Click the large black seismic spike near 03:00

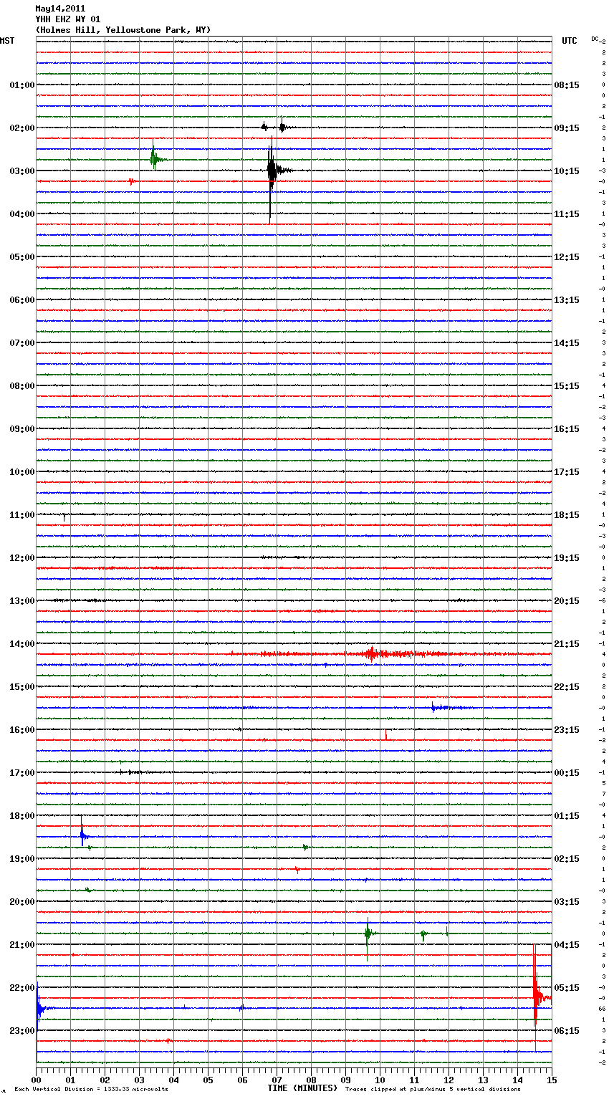coord(271,171)
